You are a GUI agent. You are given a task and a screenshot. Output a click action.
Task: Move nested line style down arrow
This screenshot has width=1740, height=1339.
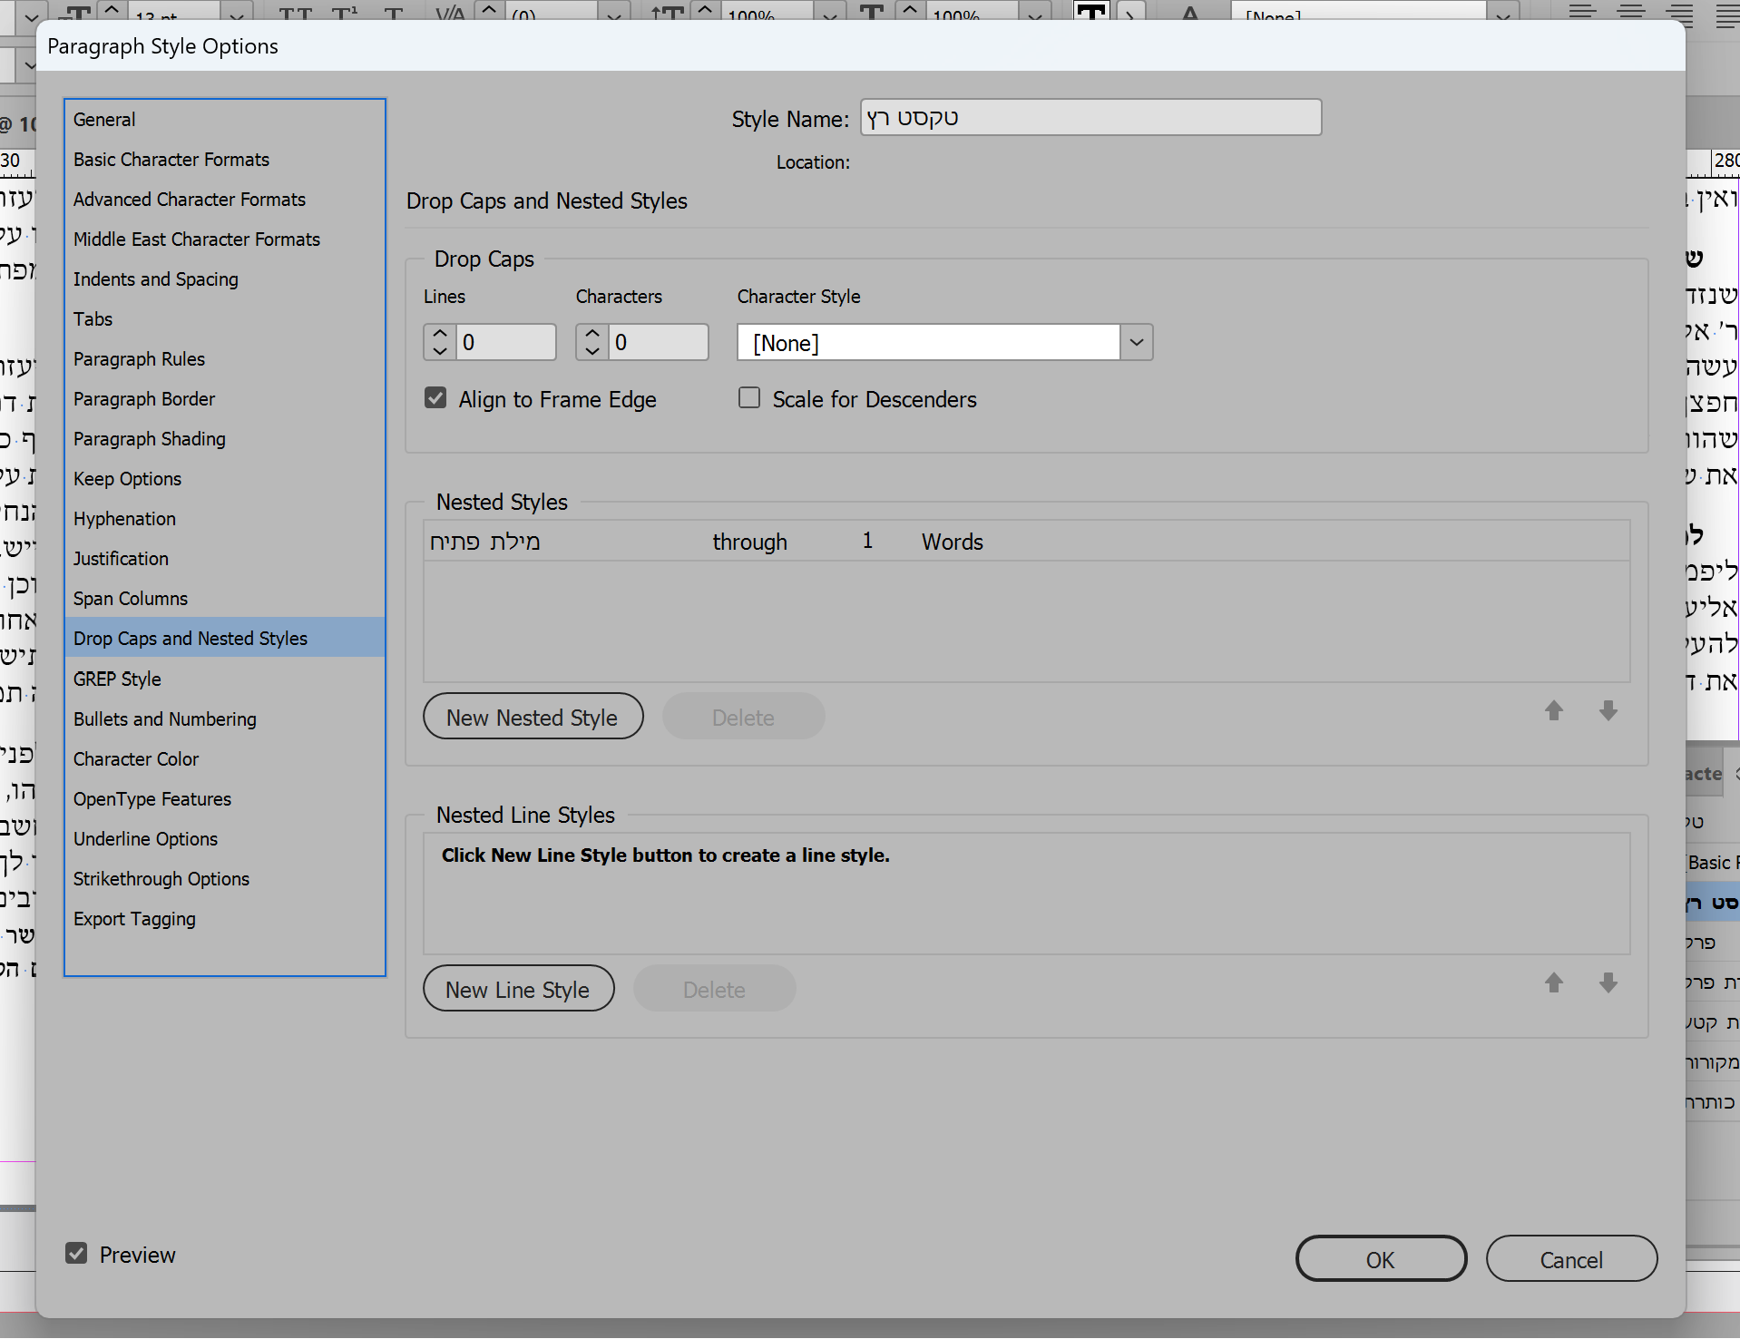tap(1608, 983)
